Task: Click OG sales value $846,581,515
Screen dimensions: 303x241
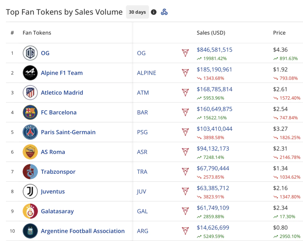Action: pyautogui.click(x=215, y=50)
